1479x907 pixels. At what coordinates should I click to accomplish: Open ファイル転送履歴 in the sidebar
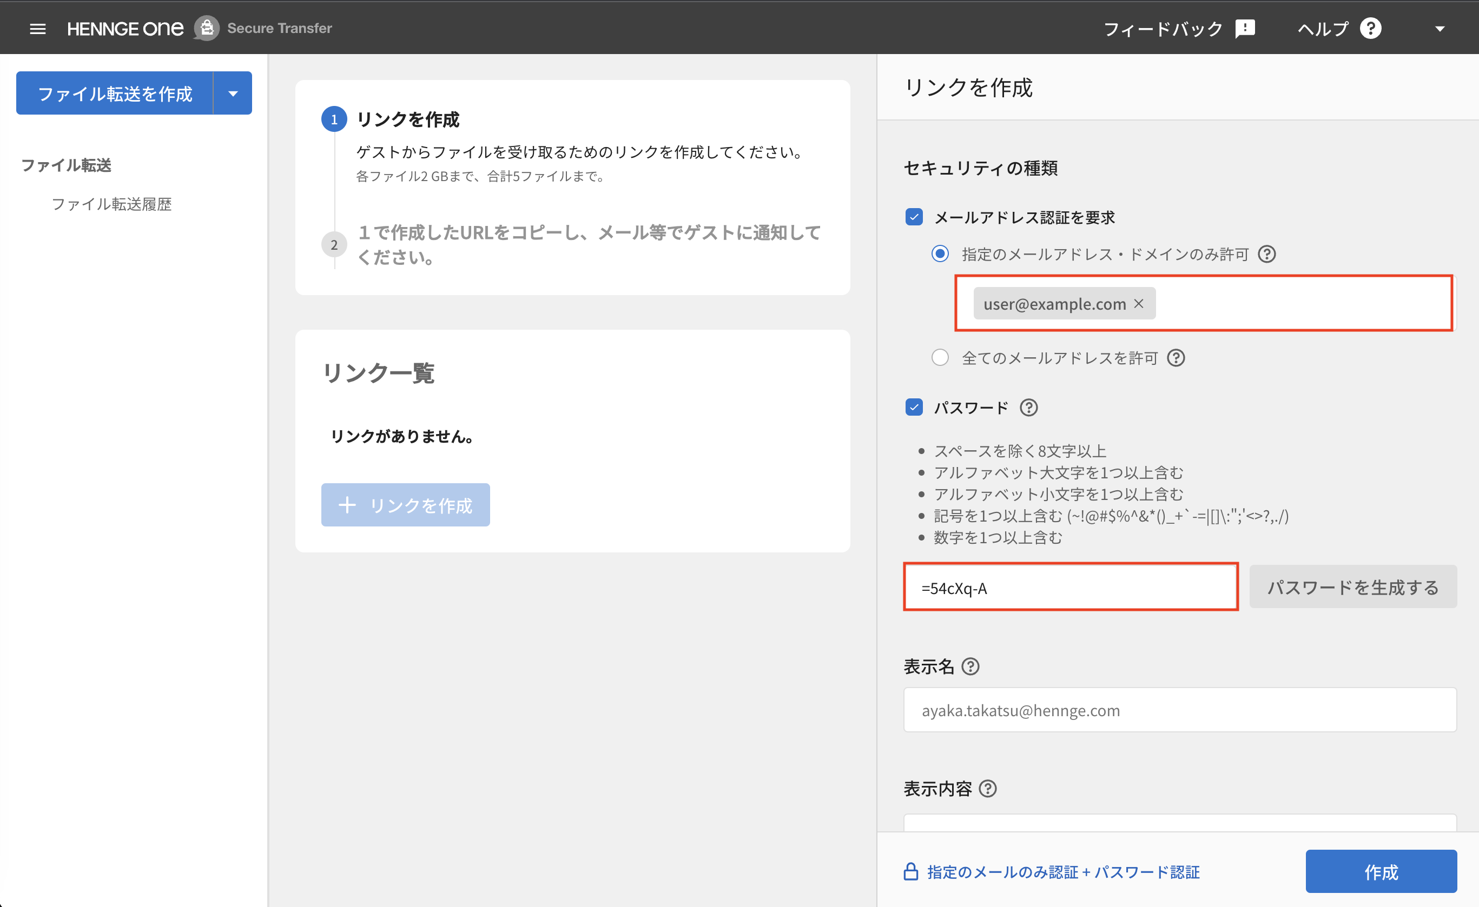111,204
